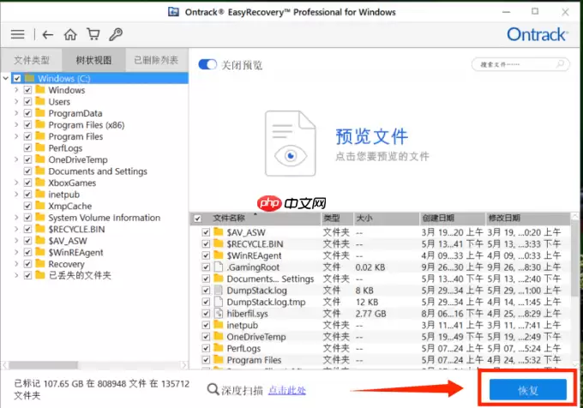Viewport: 583px width, 408px height.
Task: Uncheck OneDriveTemp checkbox in file list
Action: pyautogui.click(x=206, y=337)
